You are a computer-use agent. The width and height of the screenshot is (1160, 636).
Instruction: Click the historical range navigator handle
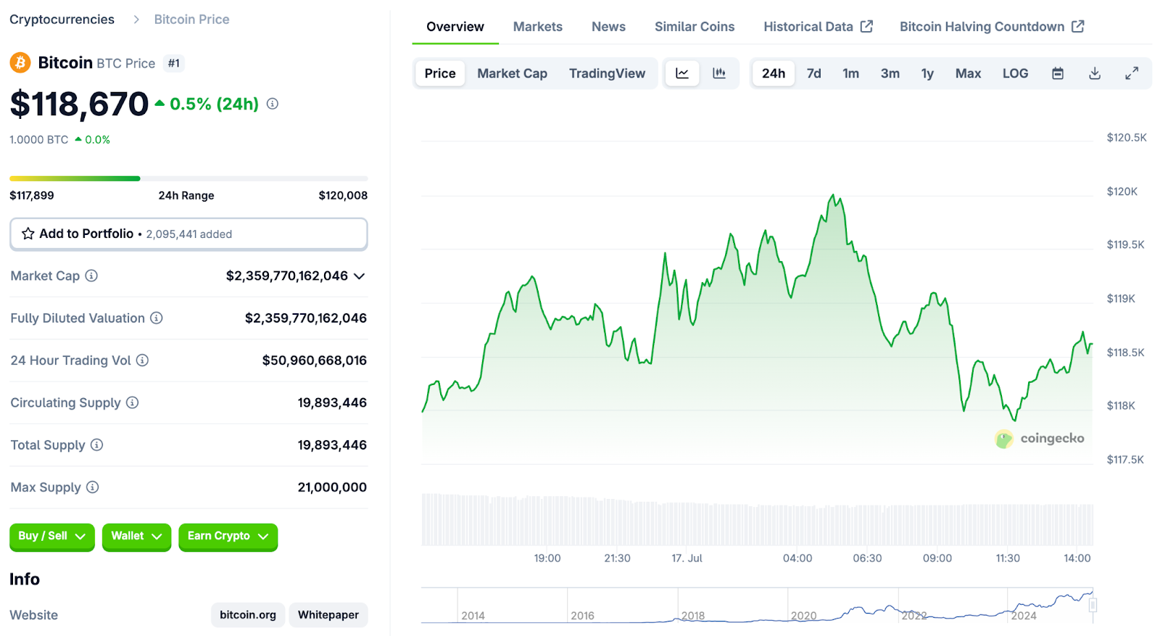(x=1093, y=605)
